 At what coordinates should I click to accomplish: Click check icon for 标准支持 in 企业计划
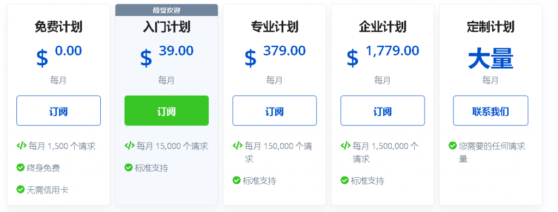coord(344,180)
